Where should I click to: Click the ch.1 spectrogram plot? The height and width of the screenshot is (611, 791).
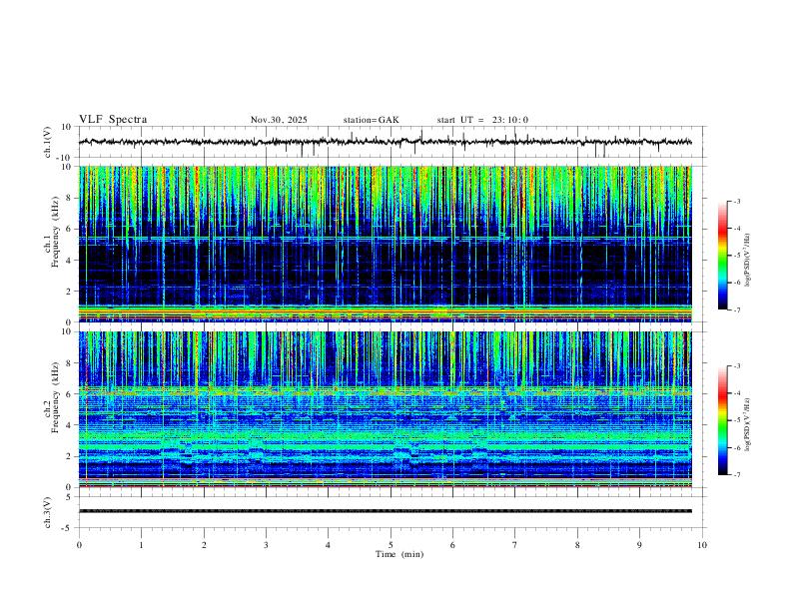pyautogui.click(x=386, y=244)
